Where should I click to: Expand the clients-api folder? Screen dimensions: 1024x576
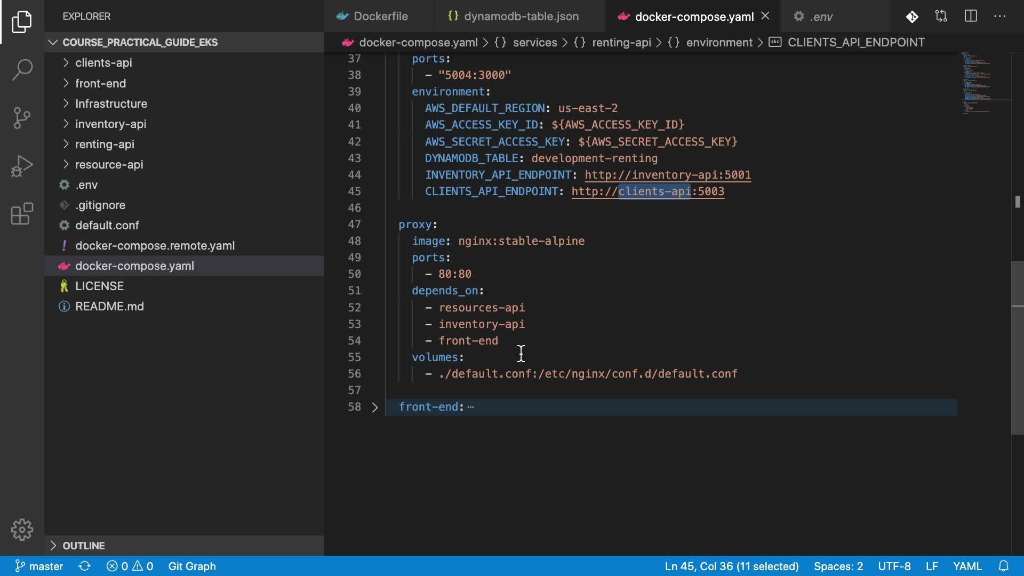click(103, 63)
